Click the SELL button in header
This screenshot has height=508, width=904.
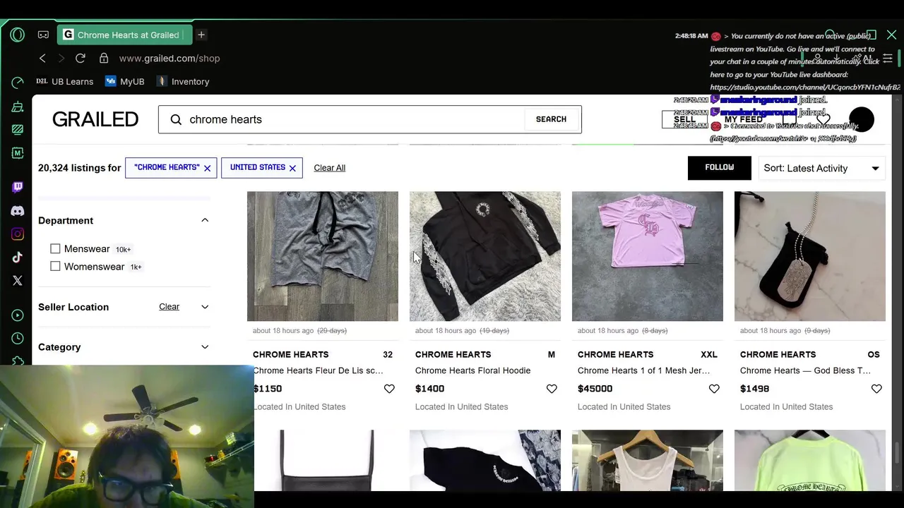[x=684, y=119]
